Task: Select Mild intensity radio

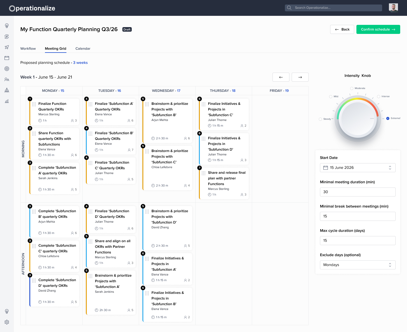Action: (x=331, y=97)
